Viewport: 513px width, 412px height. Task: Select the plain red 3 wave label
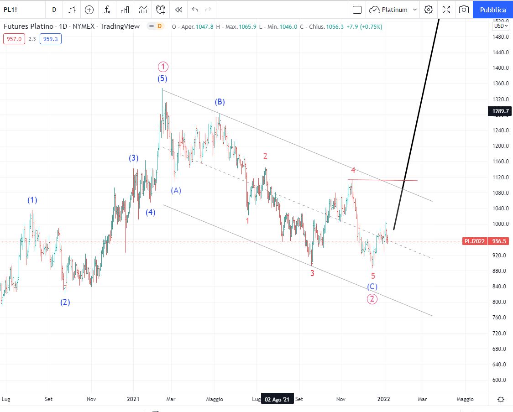point(313,273)
